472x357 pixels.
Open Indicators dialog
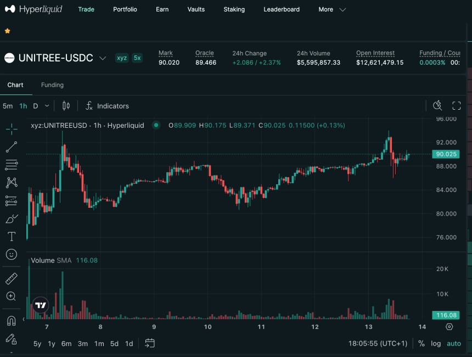[107, 106]
